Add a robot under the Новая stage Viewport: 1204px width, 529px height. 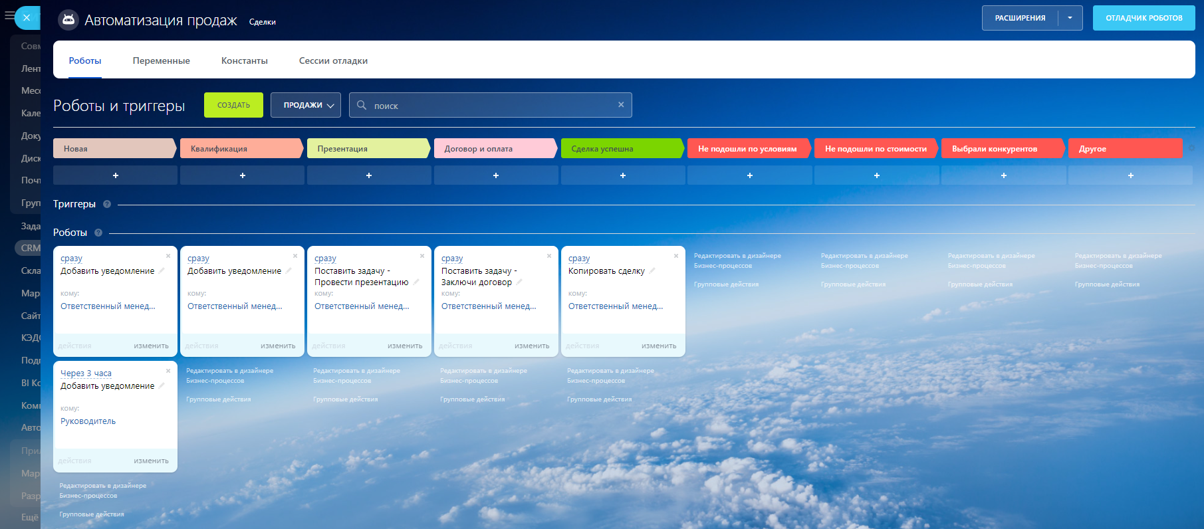click(115, 175)
